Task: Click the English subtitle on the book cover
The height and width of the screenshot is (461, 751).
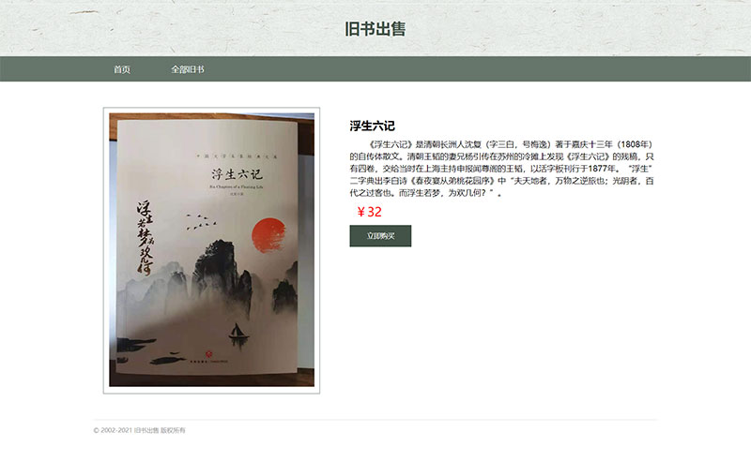Action: [237, 187]
